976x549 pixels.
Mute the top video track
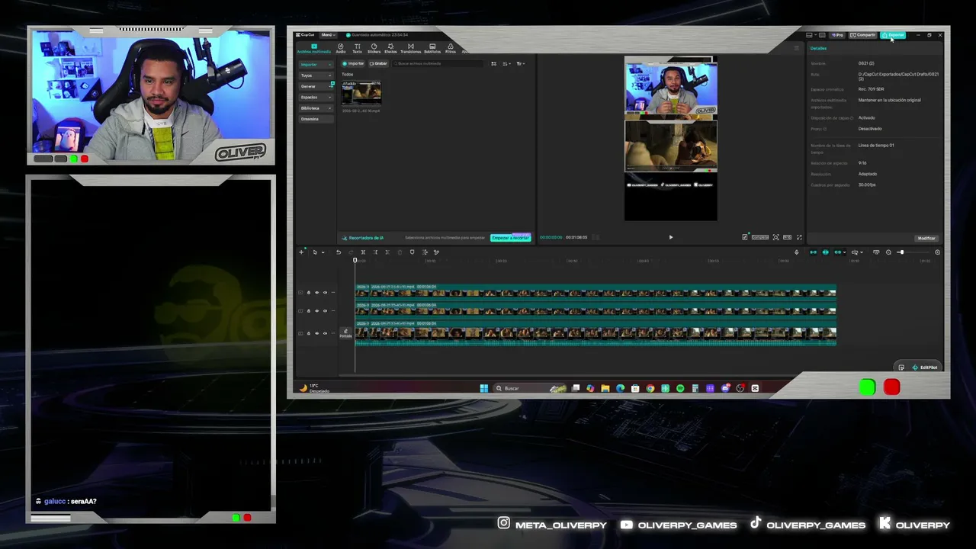click(325, 292)
